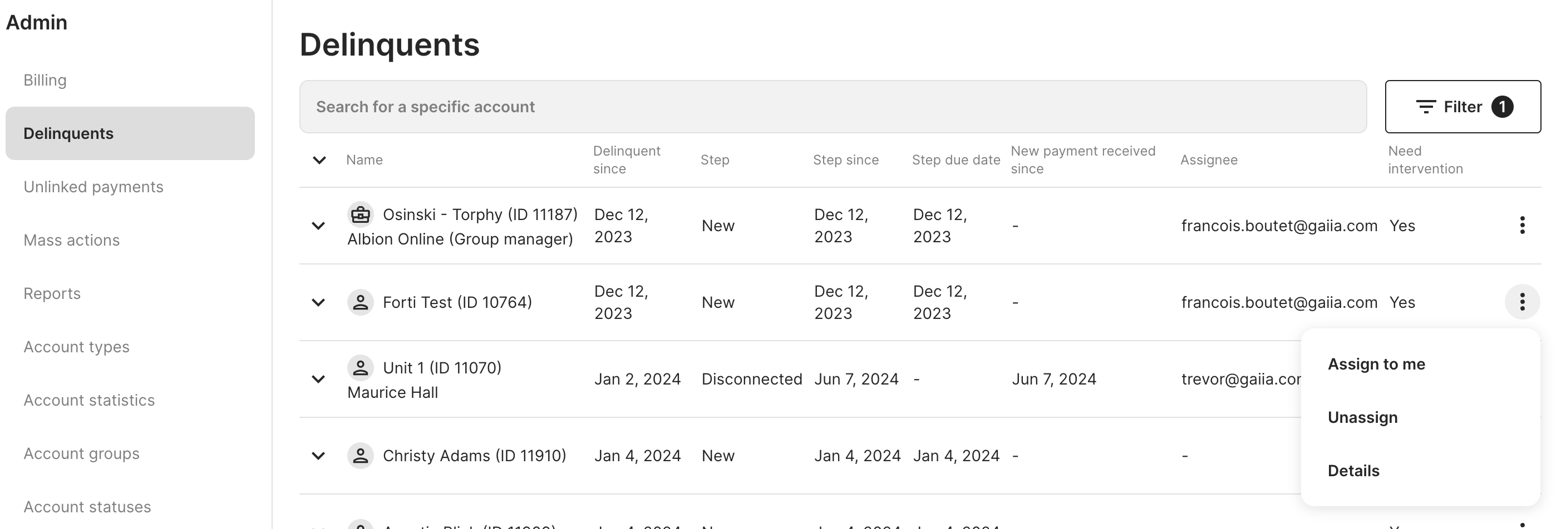Screen dimensions: 1566x529
Task: Expand the Christy Adams row
Action: 318,456
